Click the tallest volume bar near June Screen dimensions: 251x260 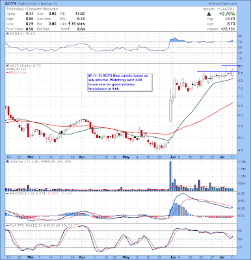tap(170, 176)
